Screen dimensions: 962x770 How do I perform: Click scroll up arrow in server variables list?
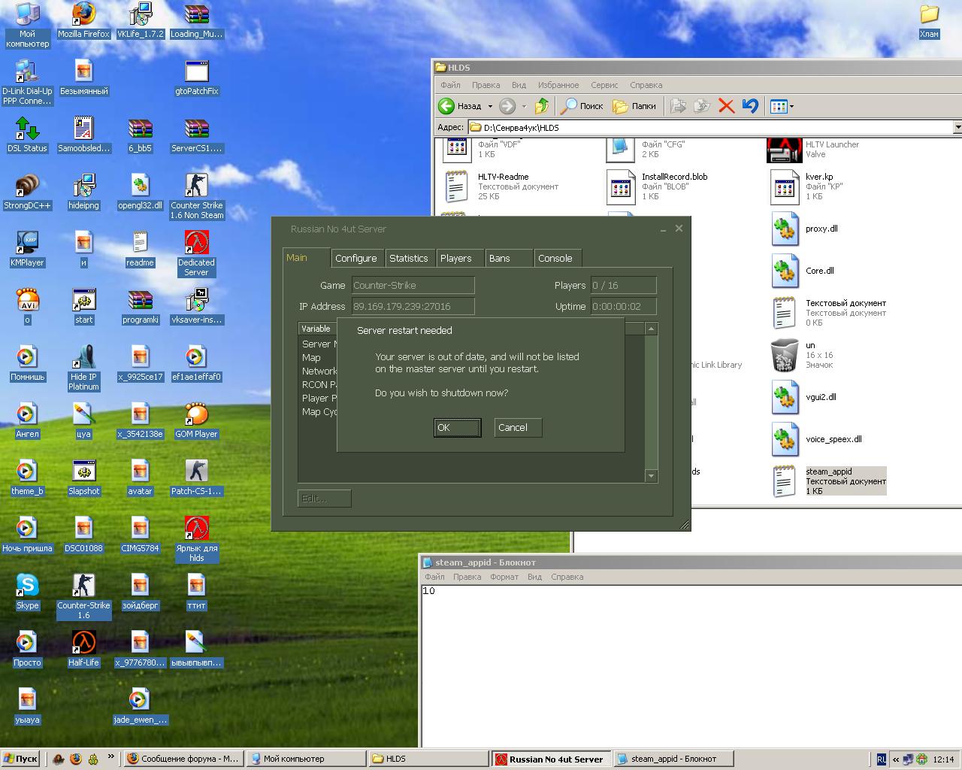pyautogui.click(x=652, y=329)
